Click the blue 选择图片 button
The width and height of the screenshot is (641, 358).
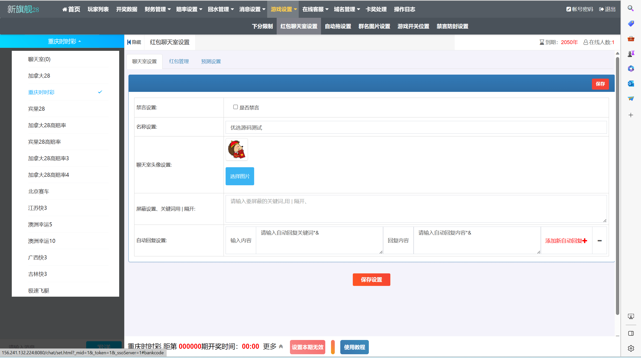coord(240,176)
